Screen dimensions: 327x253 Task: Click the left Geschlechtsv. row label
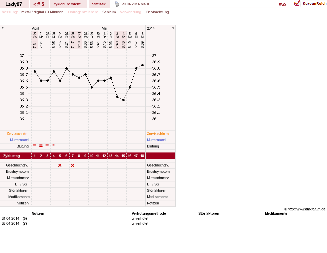click(17, 165)
